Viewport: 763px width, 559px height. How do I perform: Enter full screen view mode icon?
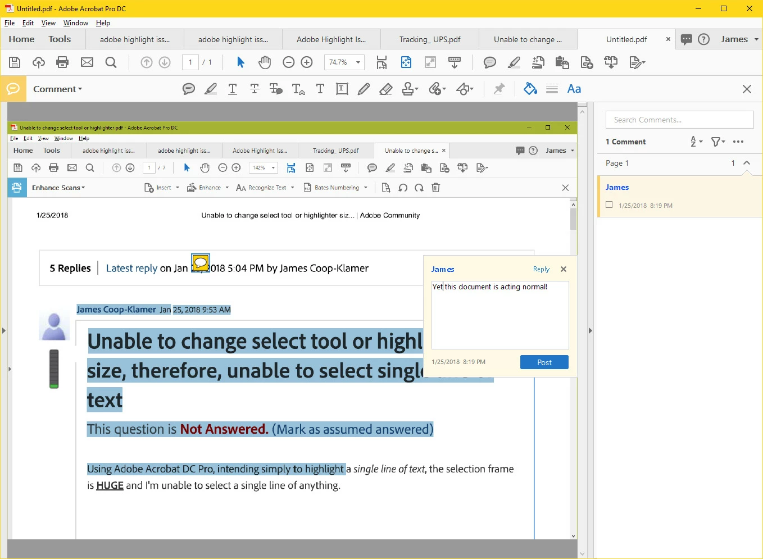coord(430,62)
